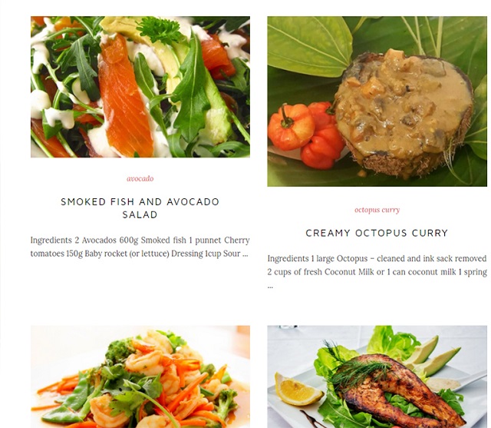
Task: Click the parsley sprig in the salad photo
Action: coord(160,30)
